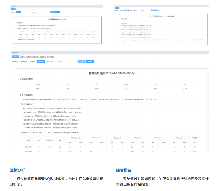Open date field in weekly report screenshot
The height and width of the screenshot is (191, 219).
point(145,10)
